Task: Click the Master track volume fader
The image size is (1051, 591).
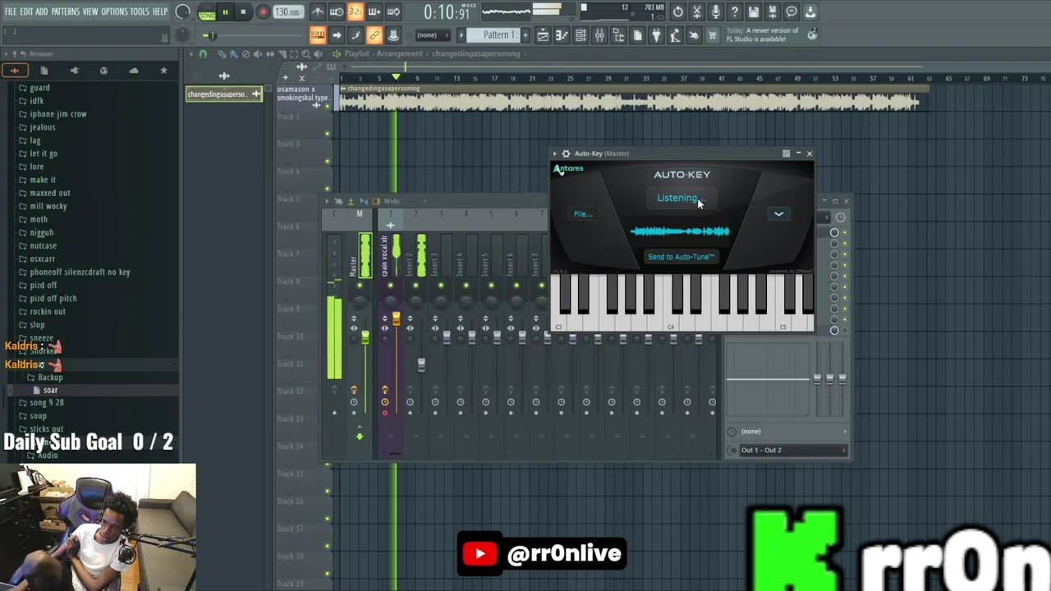Action: [x=365, y=338]
